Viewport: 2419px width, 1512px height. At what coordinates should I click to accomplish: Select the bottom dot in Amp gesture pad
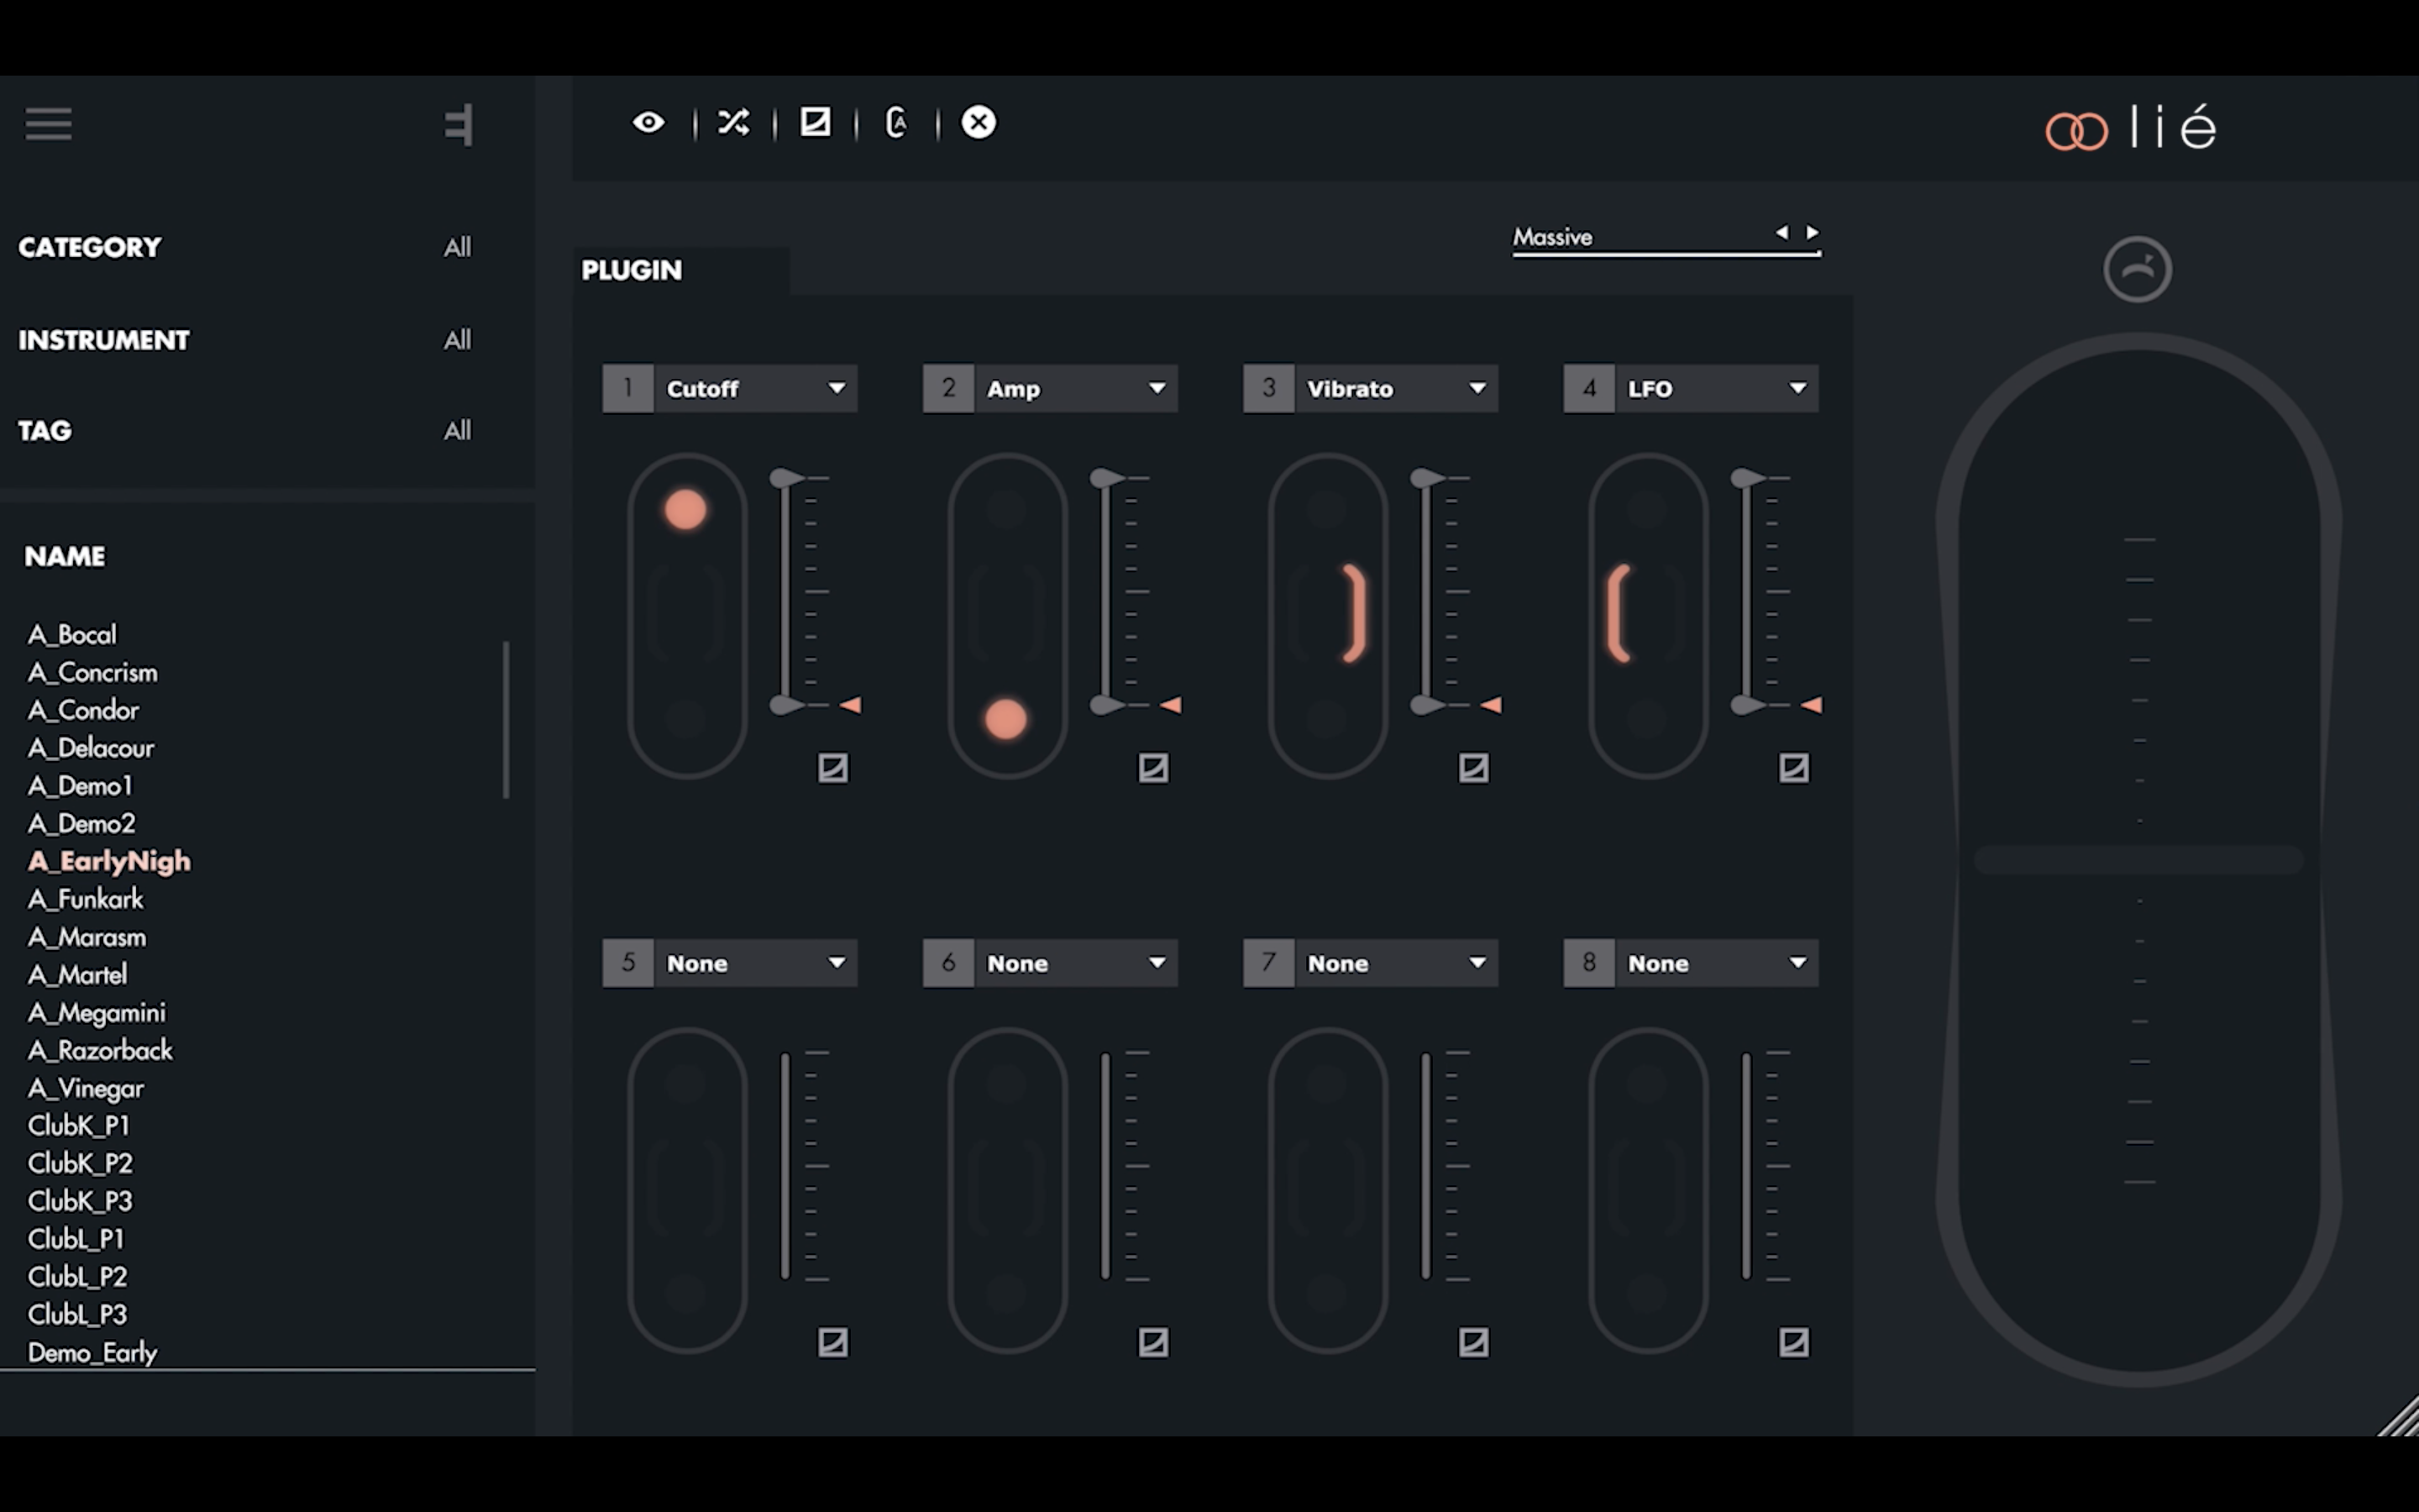1005,719
